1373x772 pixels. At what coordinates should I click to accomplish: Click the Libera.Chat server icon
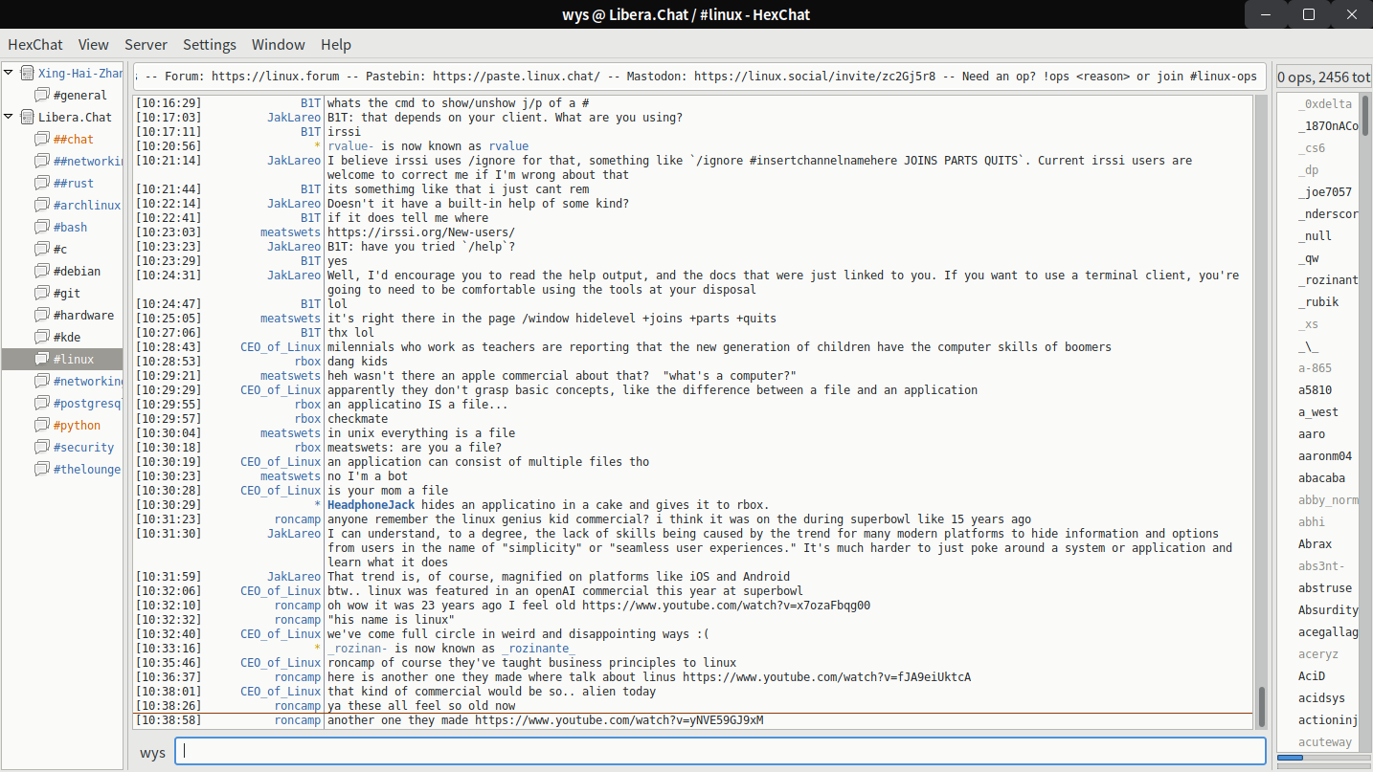[x=27, y=118]
